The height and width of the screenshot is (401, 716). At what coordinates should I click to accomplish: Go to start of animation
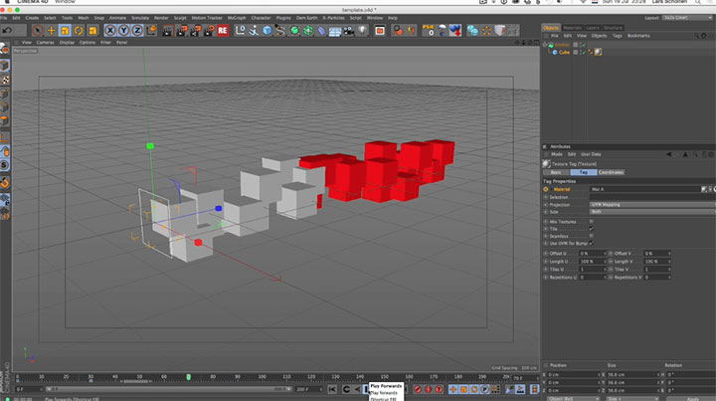[x=332, y=390]
